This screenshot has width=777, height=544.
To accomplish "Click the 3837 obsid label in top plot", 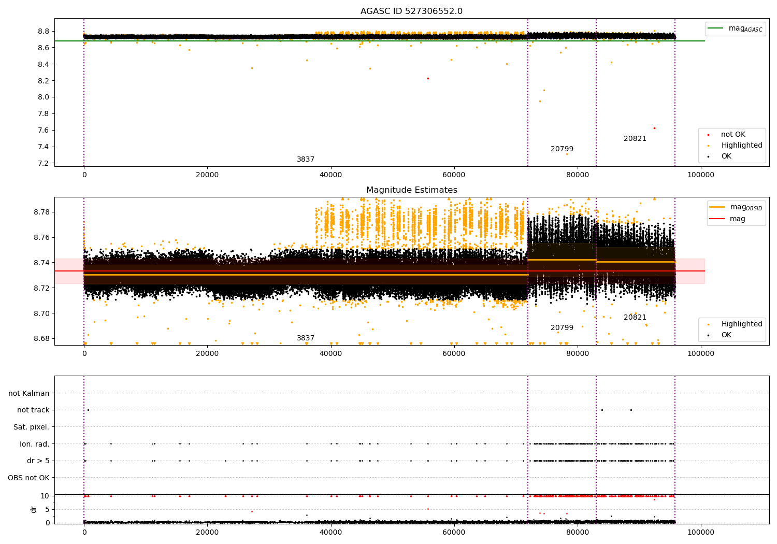I will click(x=306, y=160).
